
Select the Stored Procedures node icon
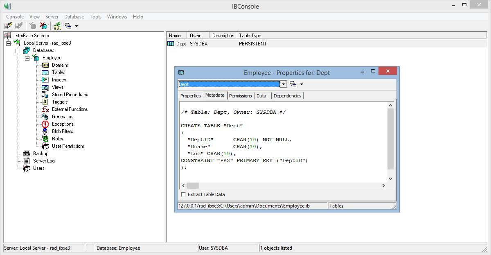pos(45,95)
